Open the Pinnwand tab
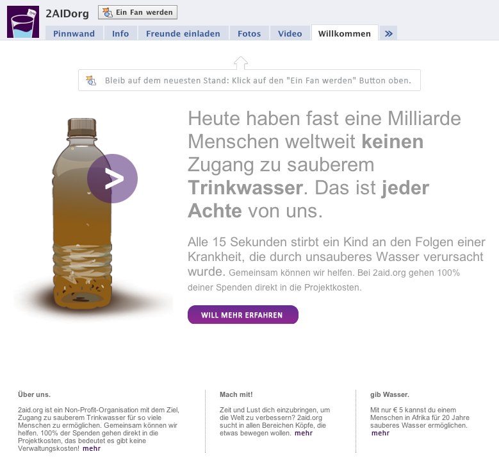Image resolution: width=499 pixels, height=463 pixels. [x=74, y=34]
